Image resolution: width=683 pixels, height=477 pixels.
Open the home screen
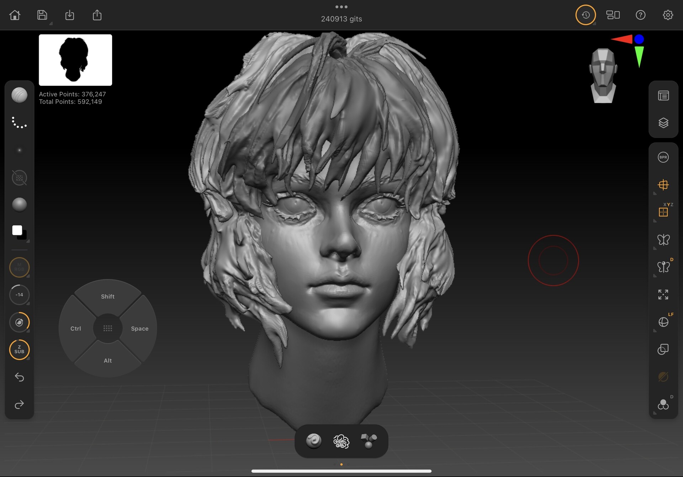pos(15,15)
